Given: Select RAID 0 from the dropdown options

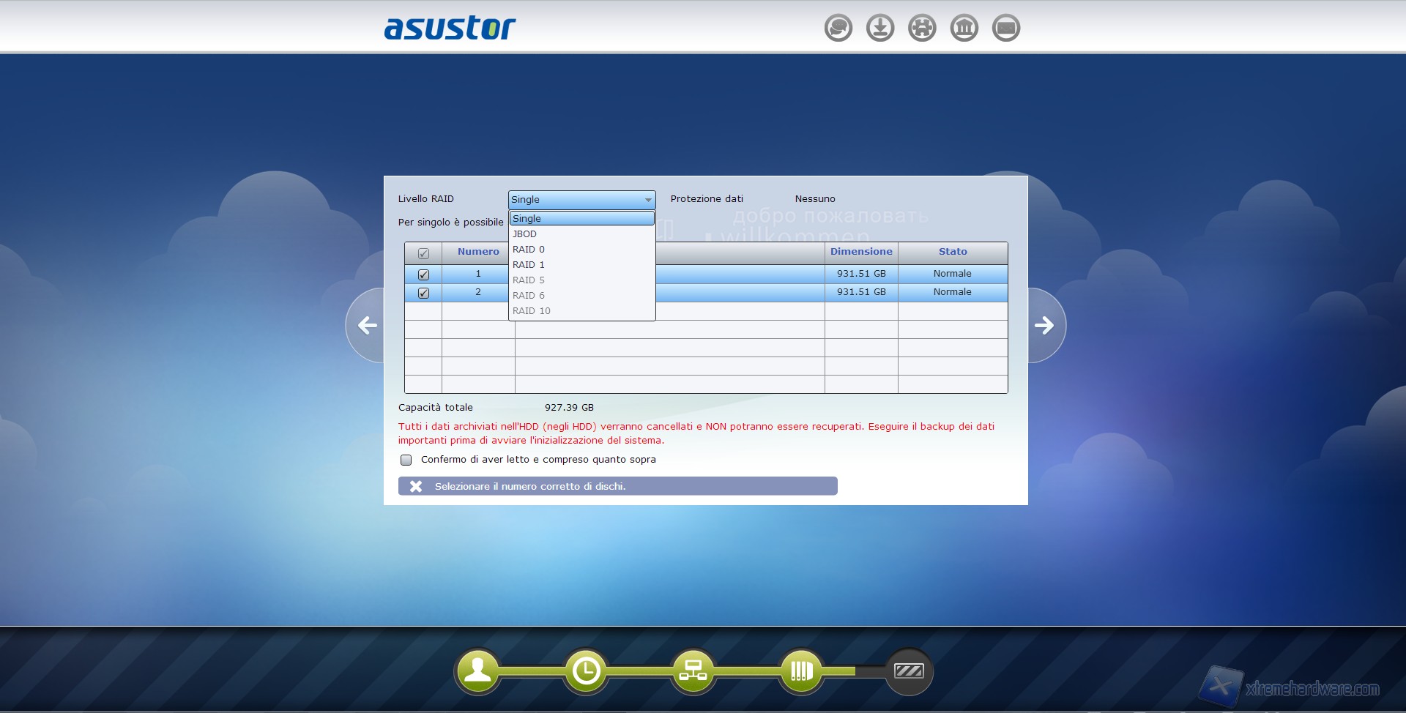Looking at the screenshot, I should tap(528, 250).
